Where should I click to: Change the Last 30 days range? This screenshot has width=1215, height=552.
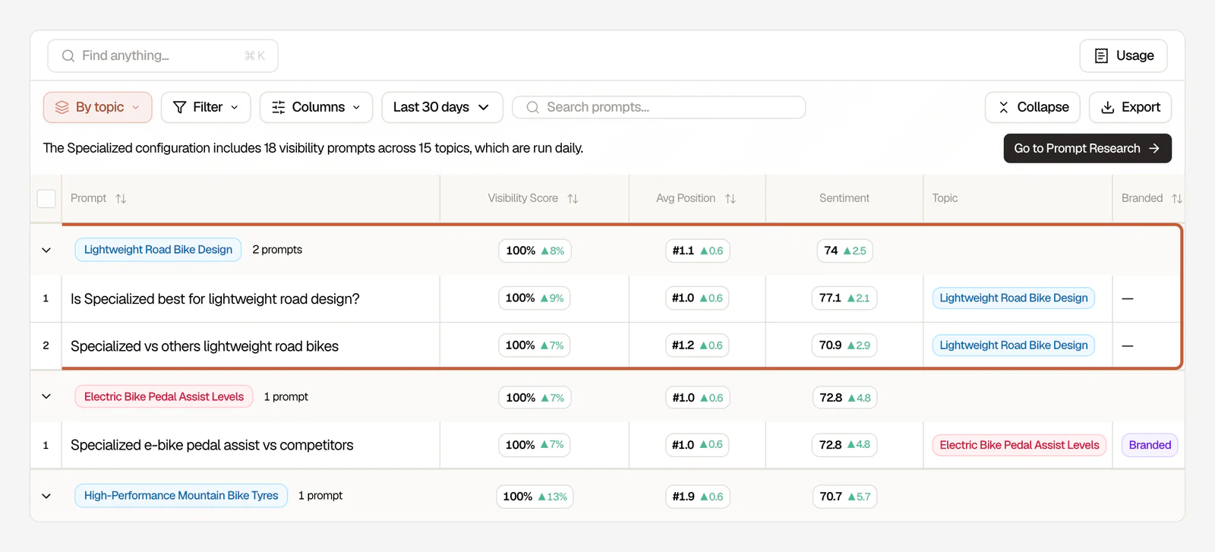(442, 107)
